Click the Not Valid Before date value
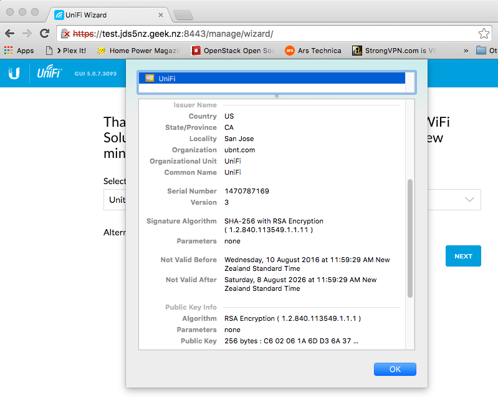The width and height of the screenshot is (498, 397). (x=307, y=264)
